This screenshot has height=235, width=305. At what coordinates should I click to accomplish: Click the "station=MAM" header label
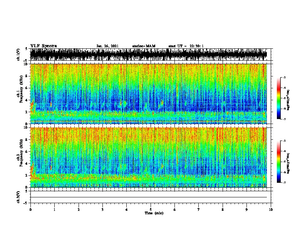tap(144, 46)
